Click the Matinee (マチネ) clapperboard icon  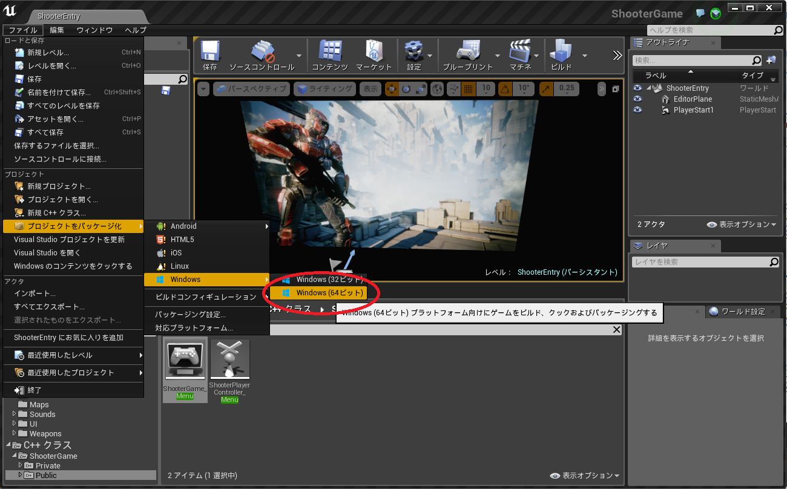point(520,51)
